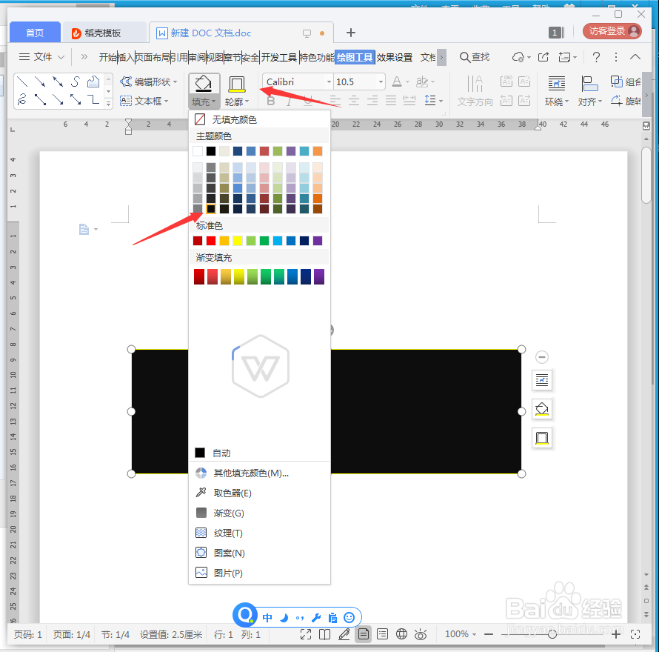
Task: Select the freeform scribble line tool
Action: click(x=22, y=100)
